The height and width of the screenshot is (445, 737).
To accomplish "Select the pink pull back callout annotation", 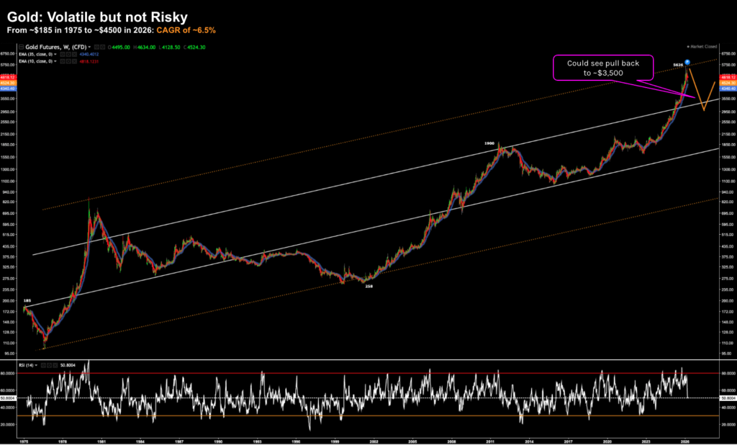I will [x=602, y=69].
